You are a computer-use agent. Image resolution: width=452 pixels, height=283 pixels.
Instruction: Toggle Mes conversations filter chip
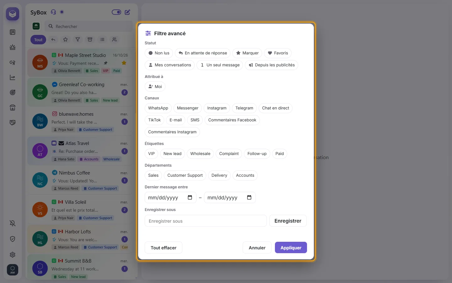point(170,65)
